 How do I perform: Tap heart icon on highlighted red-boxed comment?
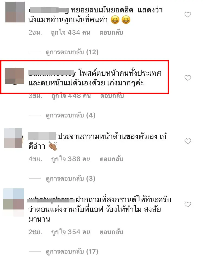(188, 78)
